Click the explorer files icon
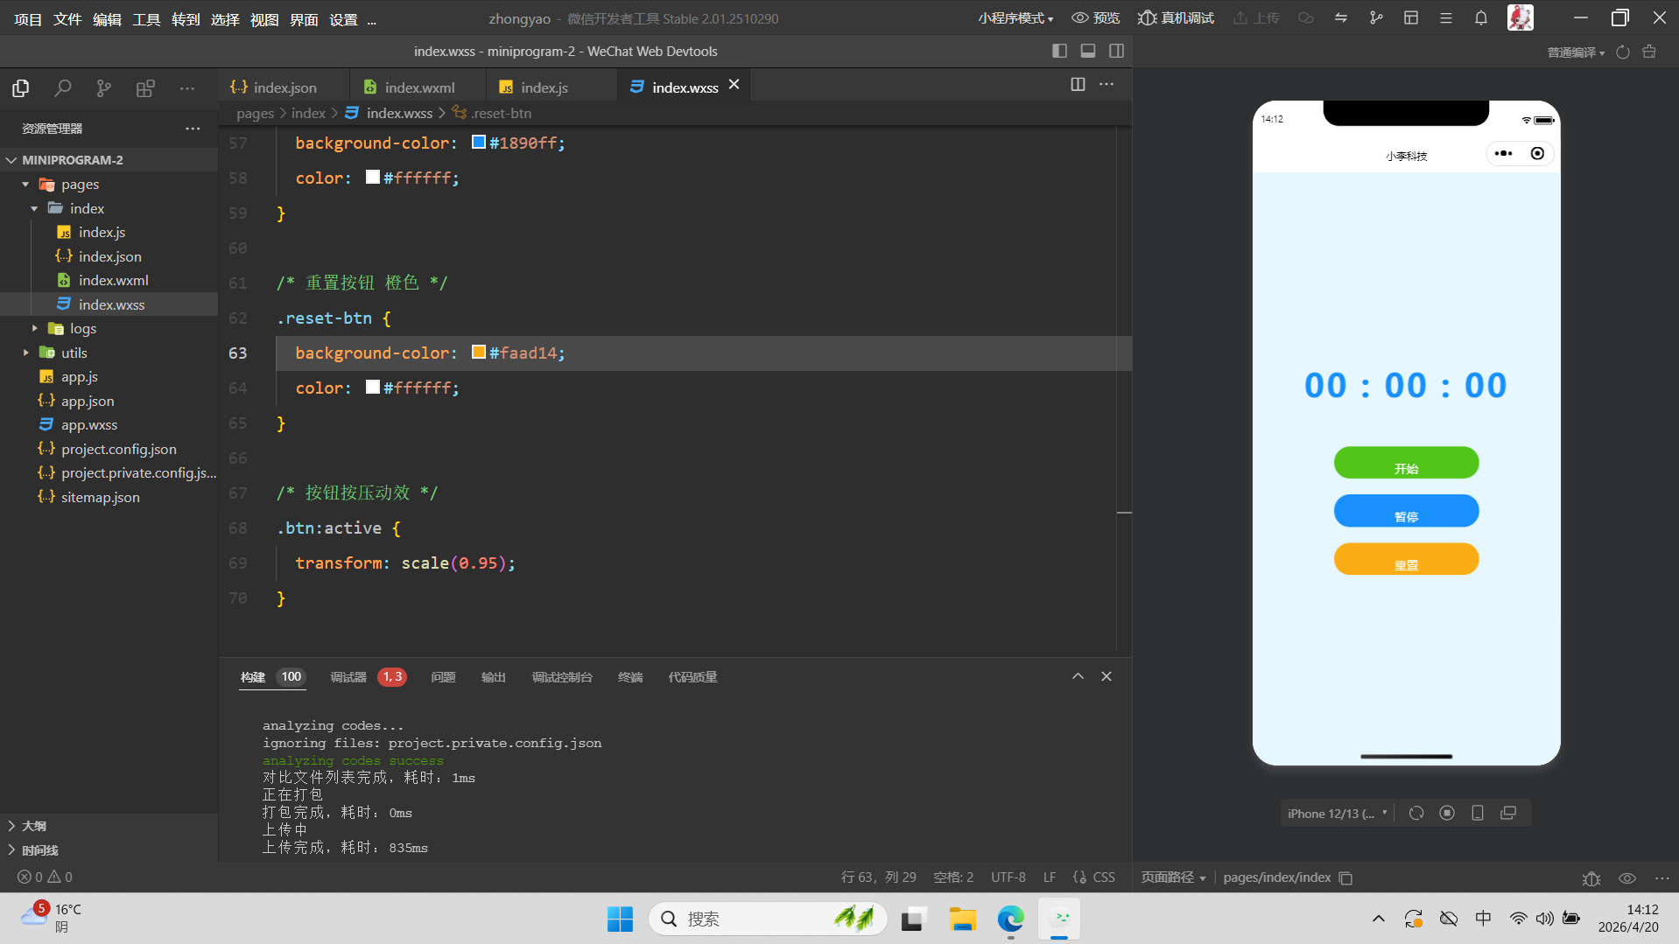Image resolution: width=1679 pixels, height=944 pixels. (x=21, y=88)
